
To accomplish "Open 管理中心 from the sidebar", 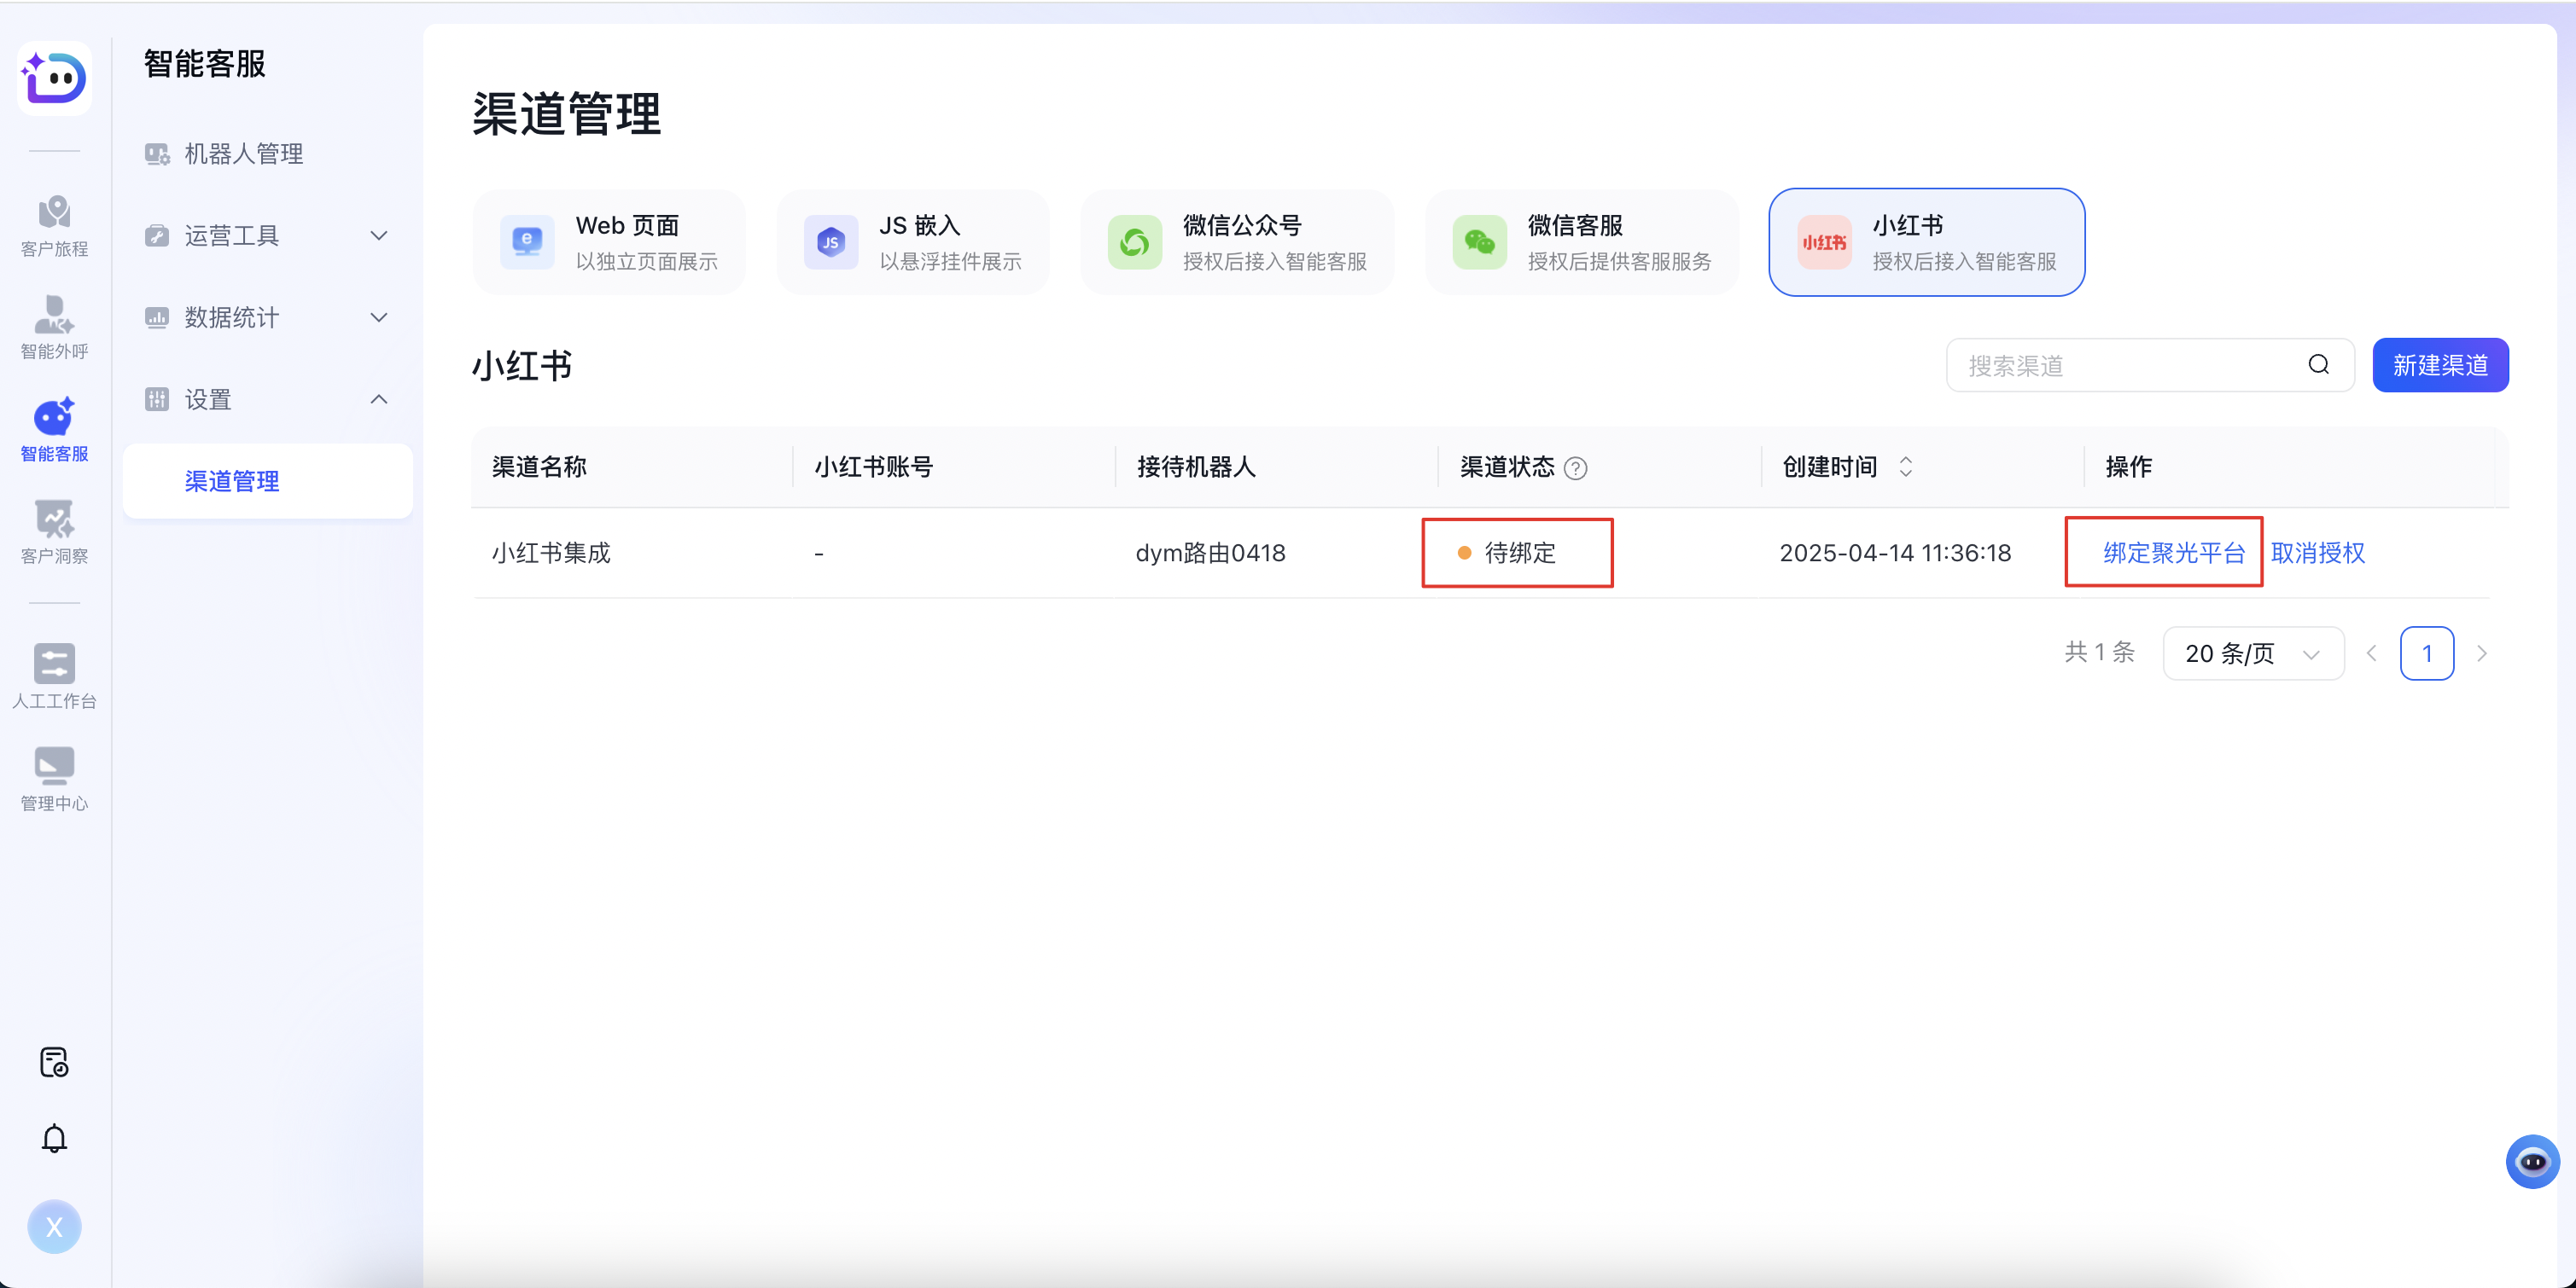I will click(x=54, y=776).
